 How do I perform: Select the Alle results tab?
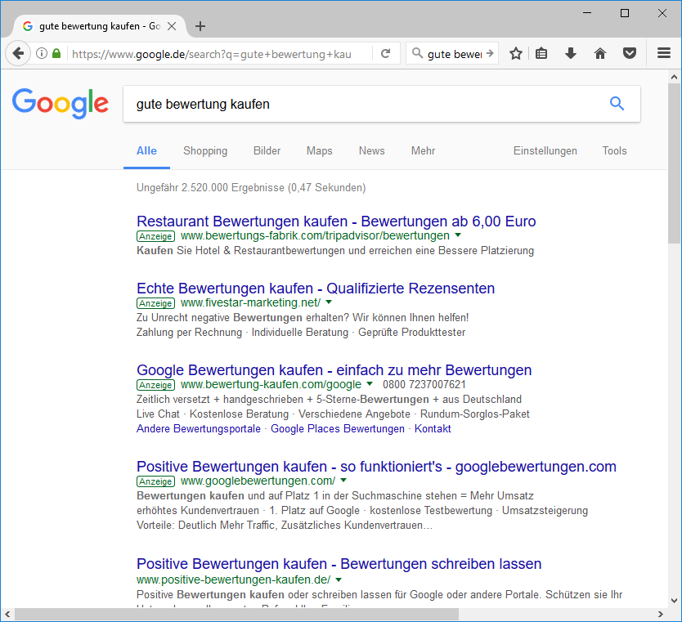(146, 151)
